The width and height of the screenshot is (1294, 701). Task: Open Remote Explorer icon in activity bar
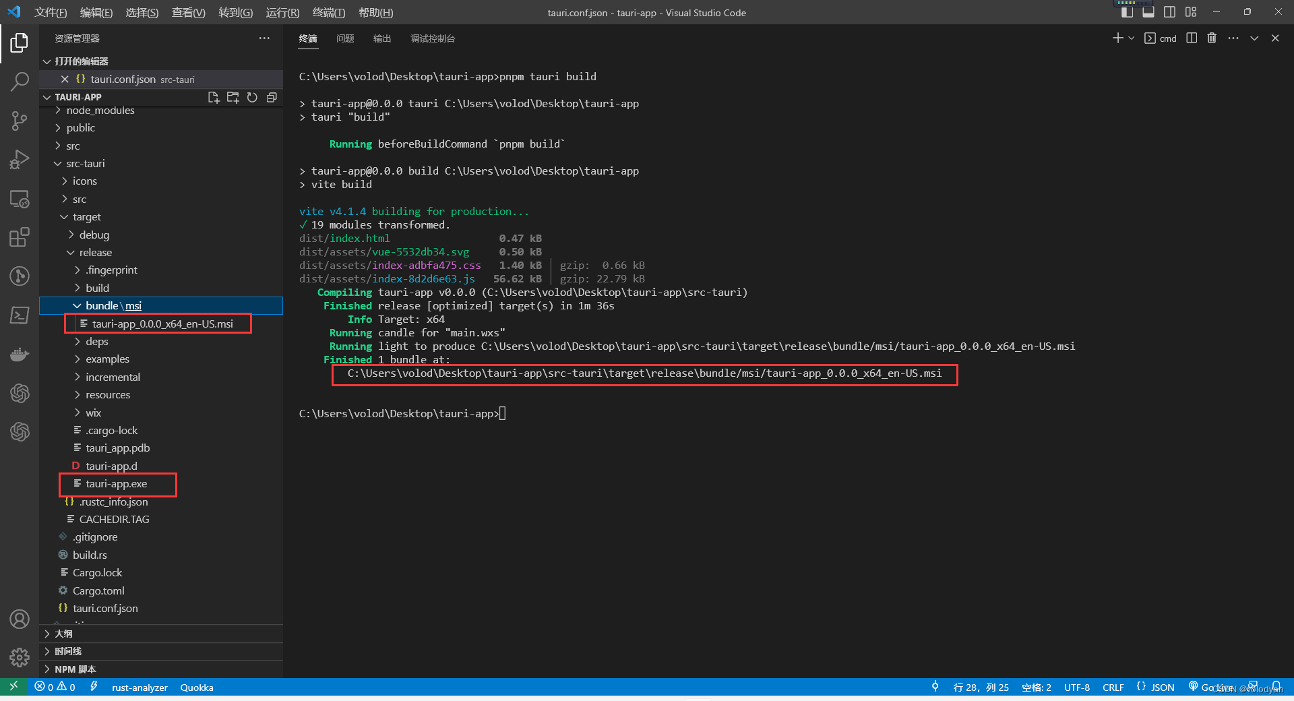point(20,199)
